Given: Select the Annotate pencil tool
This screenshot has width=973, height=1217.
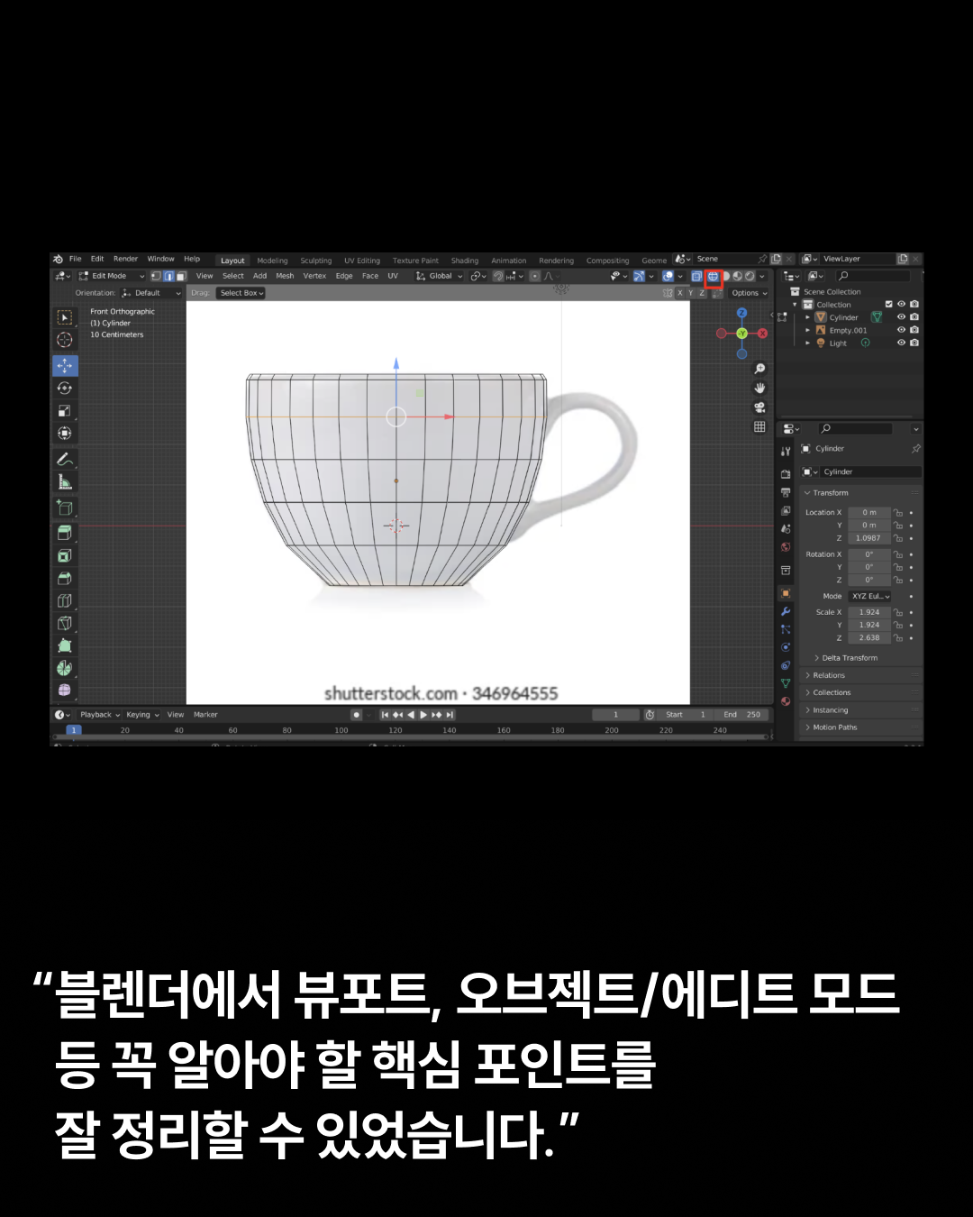Looking at the screenshot, I should [65, 459].
